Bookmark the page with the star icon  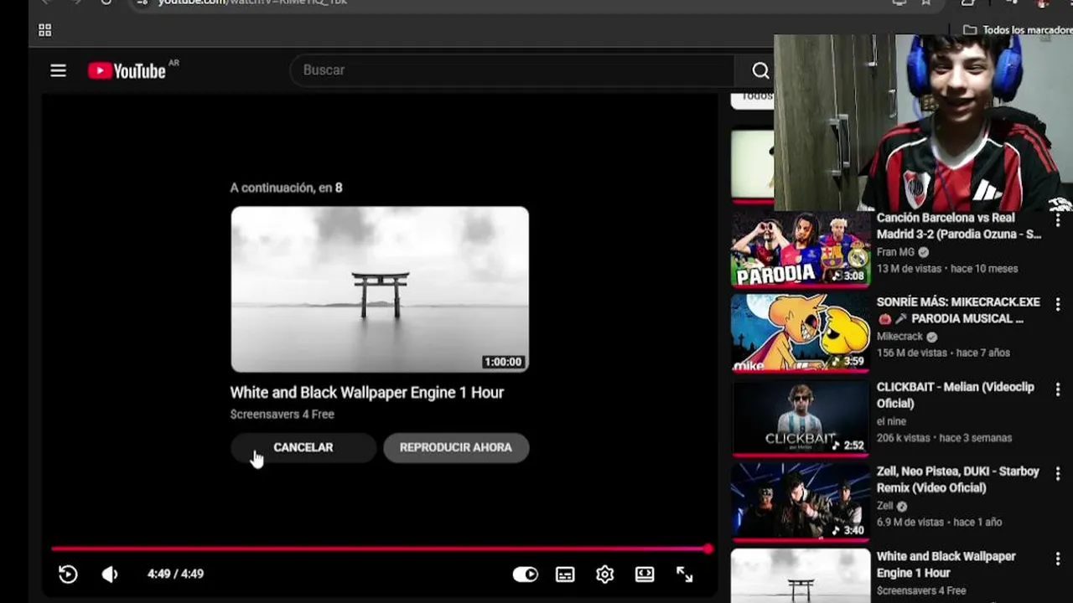coord(926,3)
